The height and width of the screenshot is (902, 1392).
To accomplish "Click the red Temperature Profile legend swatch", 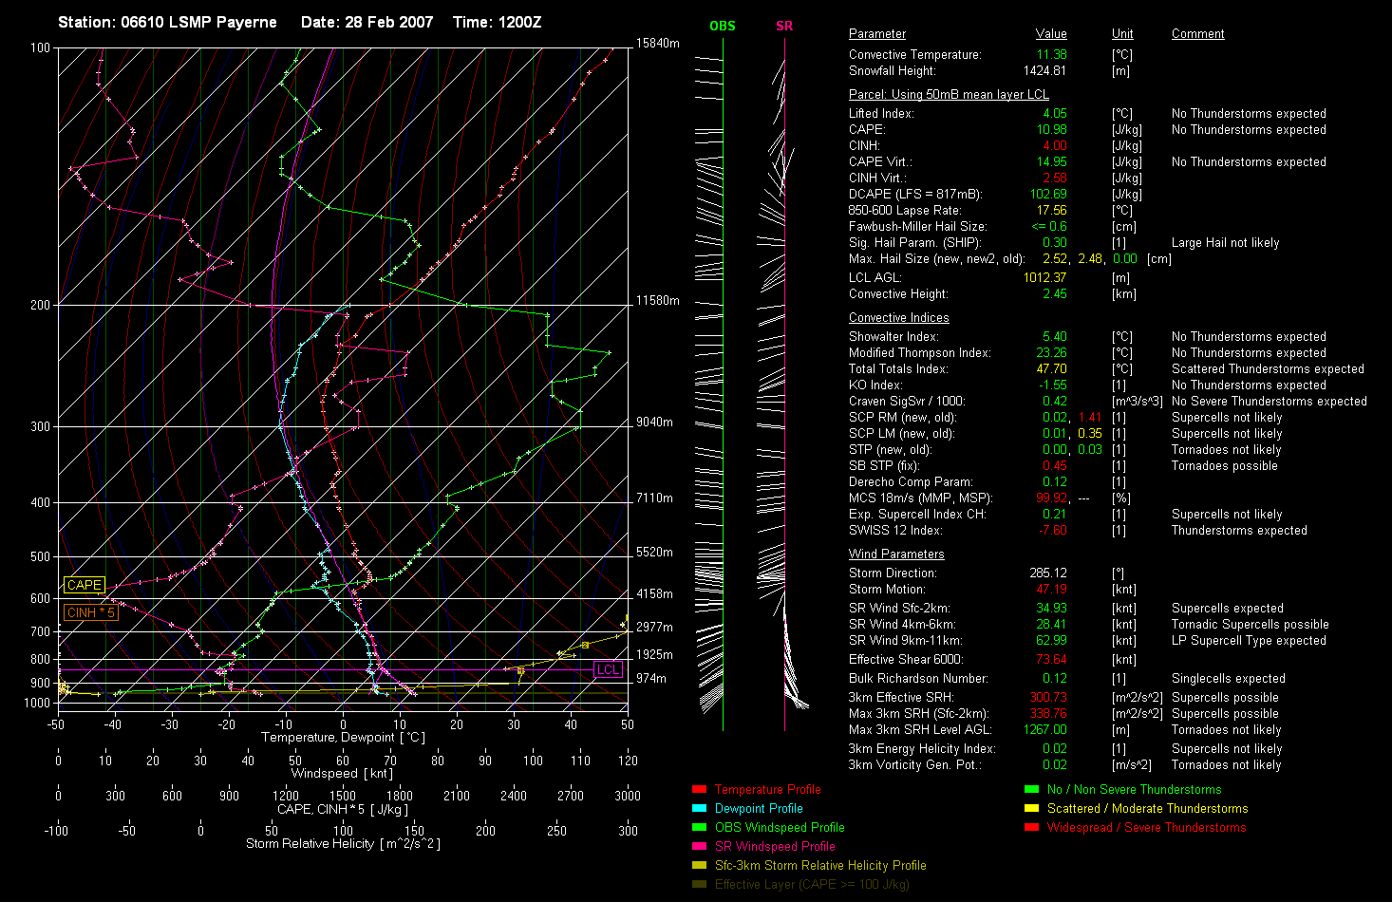I will point(699,789).
